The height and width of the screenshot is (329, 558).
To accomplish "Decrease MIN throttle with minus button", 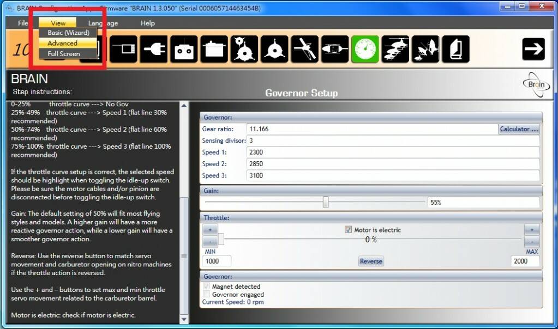I will point(210,242).
